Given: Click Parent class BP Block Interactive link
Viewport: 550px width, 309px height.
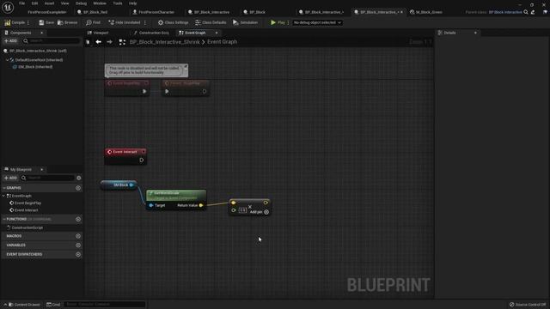Looking at the screenshot, I should 505,12.
